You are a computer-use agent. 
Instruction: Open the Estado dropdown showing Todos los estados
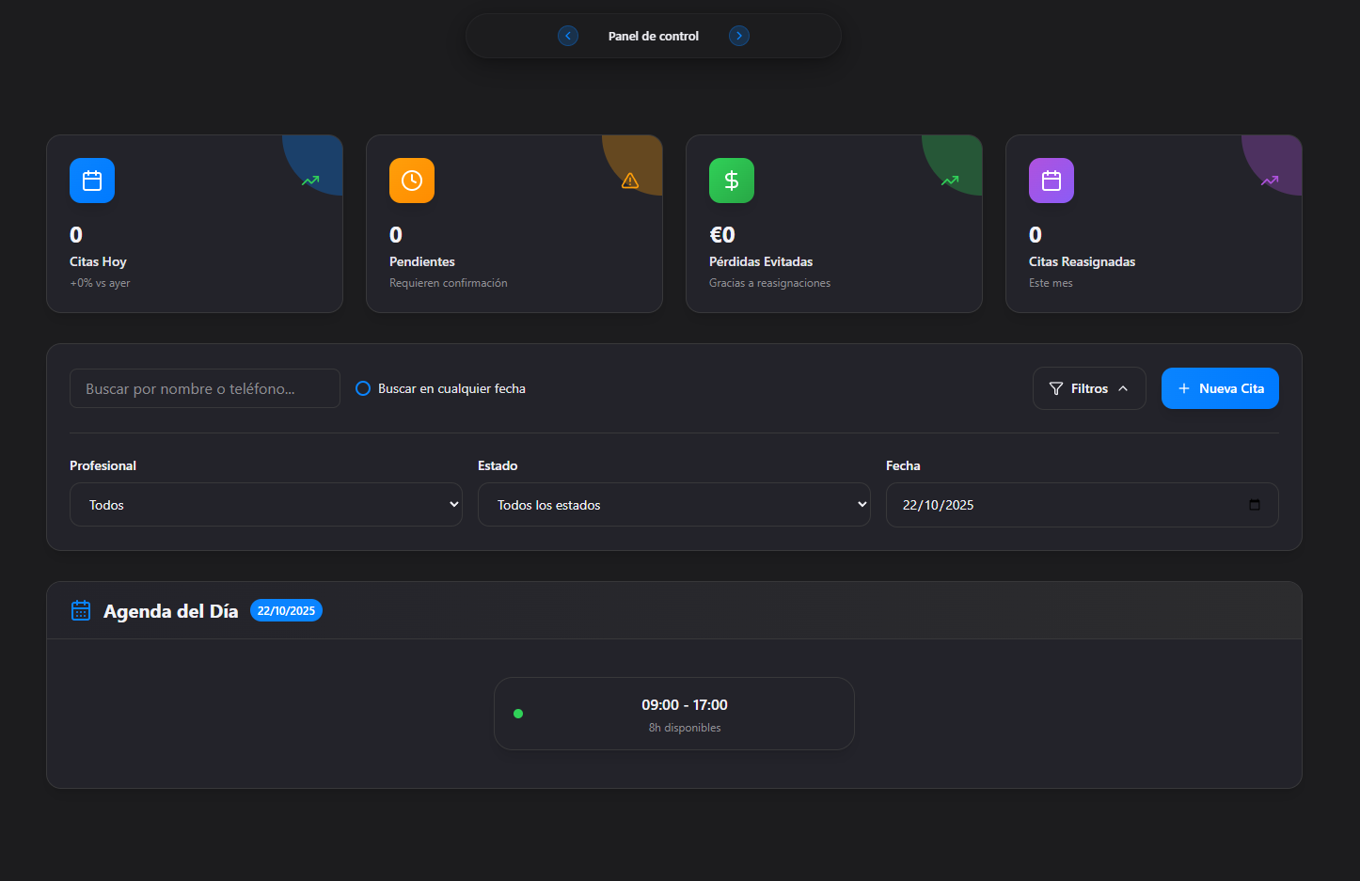tap(673, 505)
